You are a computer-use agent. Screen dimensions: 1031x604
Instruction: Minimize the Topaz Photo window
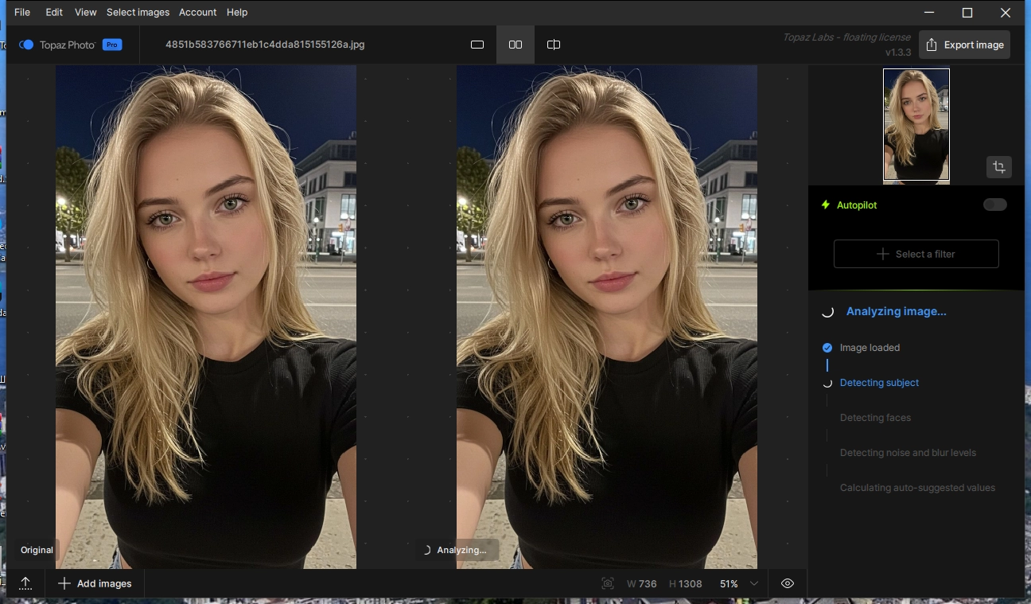[x=929, y=12]
